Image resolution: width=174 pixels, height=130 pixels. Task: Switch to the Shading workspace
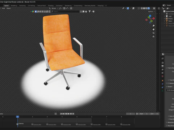point(51,6)
